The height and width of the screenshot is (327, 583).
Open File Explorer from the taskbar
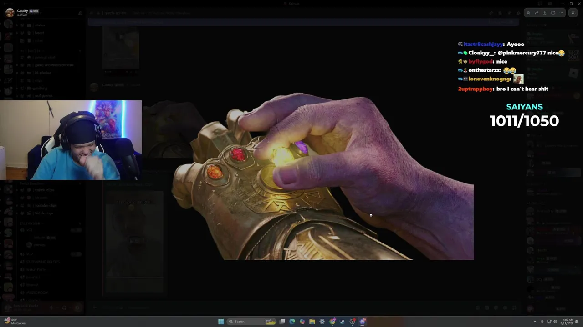[x=312, y=322]
